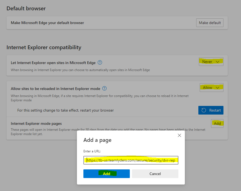
Task: Confirm with the blue Add button in dialog
Action: (x=107, y=174)
